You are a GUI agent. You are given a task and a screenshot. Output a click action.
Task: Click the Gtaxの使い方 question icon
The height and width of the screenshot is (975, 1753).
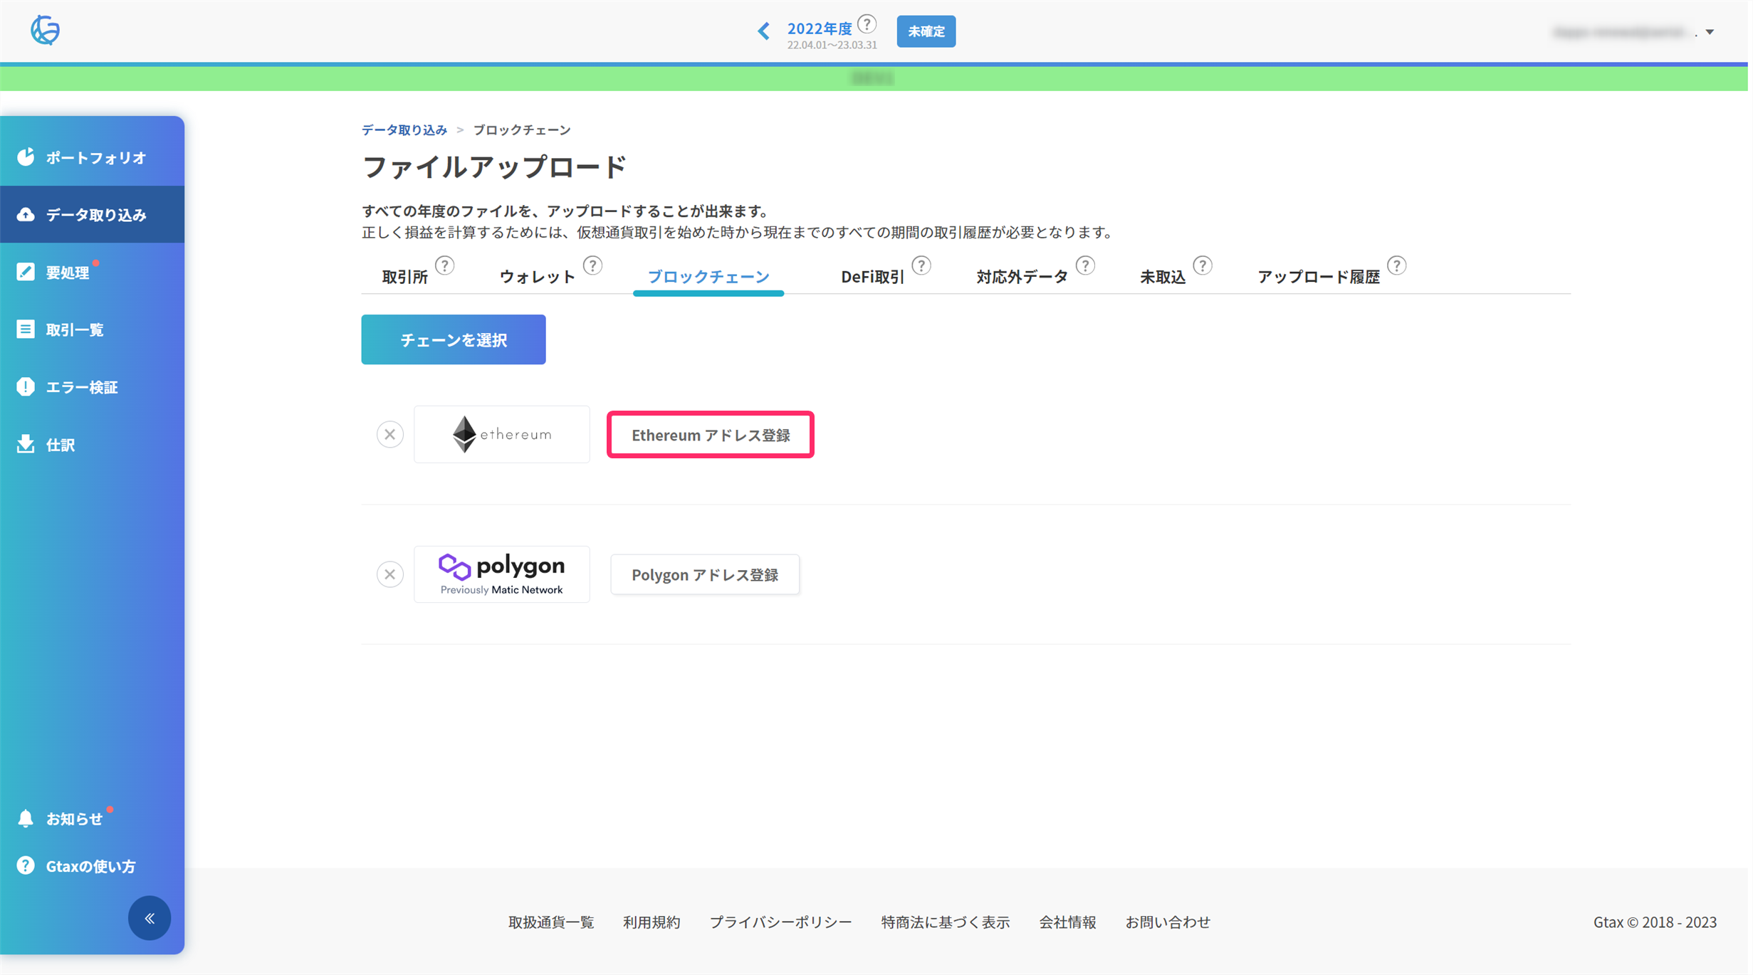point(26,865)
